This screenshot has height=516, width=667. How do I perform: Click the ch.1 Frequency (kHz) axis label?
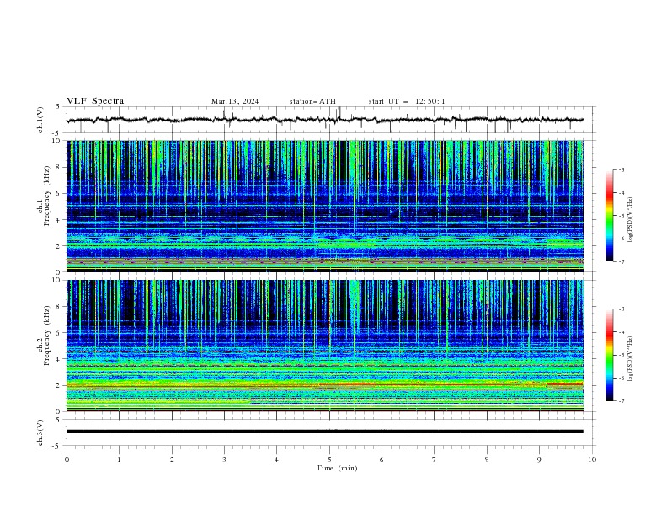pyautogui.click(x=43, y=196)
